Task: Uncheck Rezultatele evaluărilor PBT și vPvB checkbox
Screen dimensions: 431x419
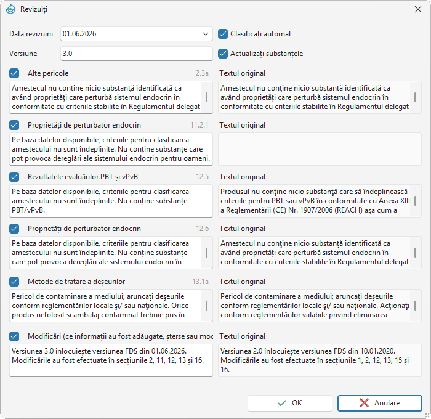Action: [x=14, y=177]
